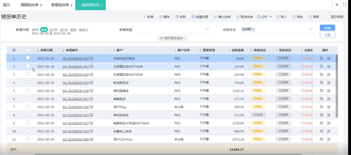Viewport: 351px width, 155px height.
Task: Enable the 显示明细 checkbox
Action: (328, 17)
